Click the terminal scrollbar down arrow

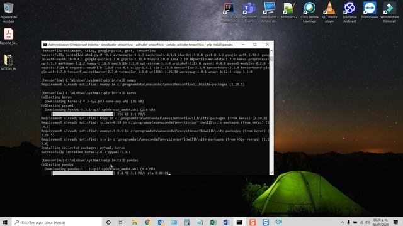(271, 173)
